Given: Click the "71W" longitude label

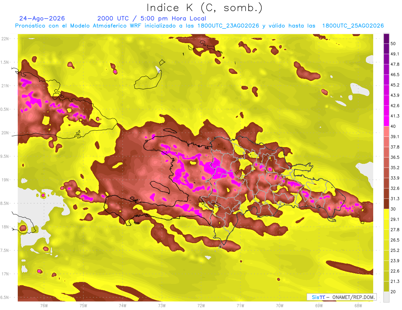Looking at the screenshot, I should [x=240, y=306].
